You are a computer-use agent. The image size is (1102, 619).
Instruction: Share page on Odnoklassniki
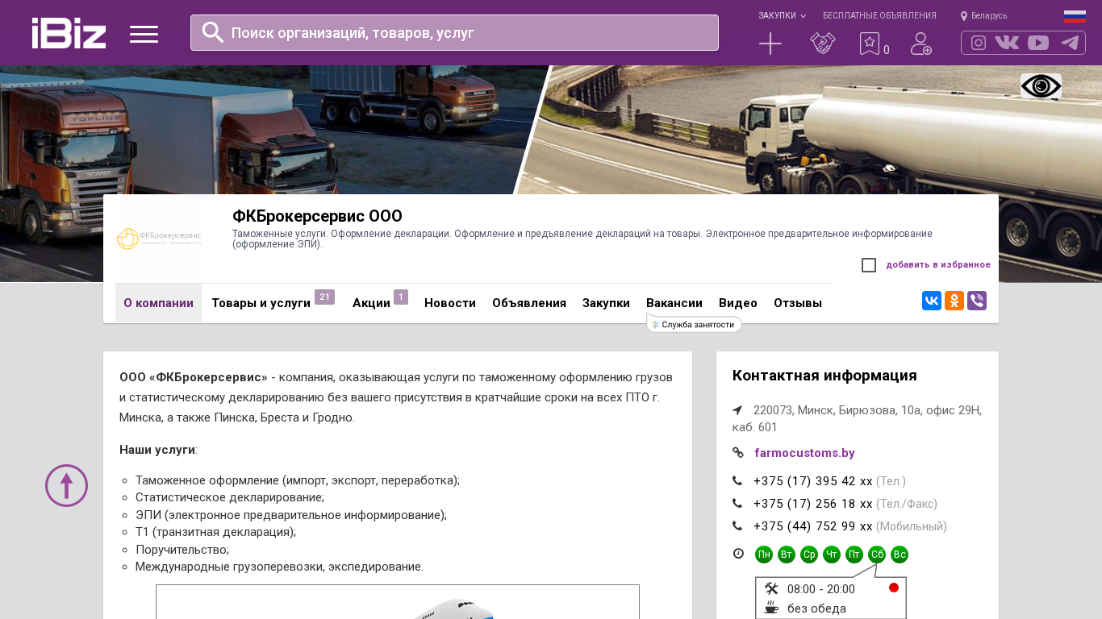coord(954,301)
